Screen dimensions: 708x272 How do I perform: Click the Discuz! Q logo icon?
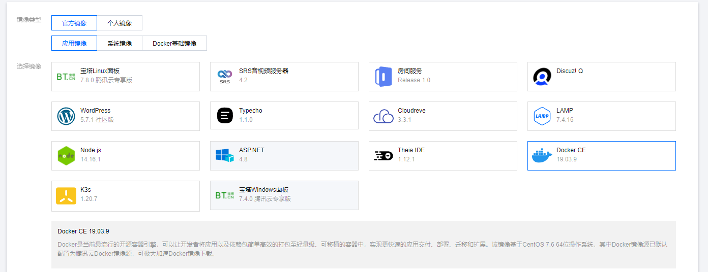tap(542, 77)
